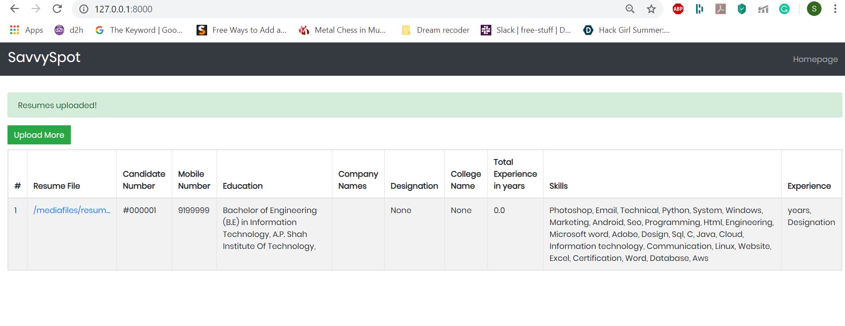Open the Chrome profile avatar S
This screenshot has height=326, width=845.
(x=814, y=9)
